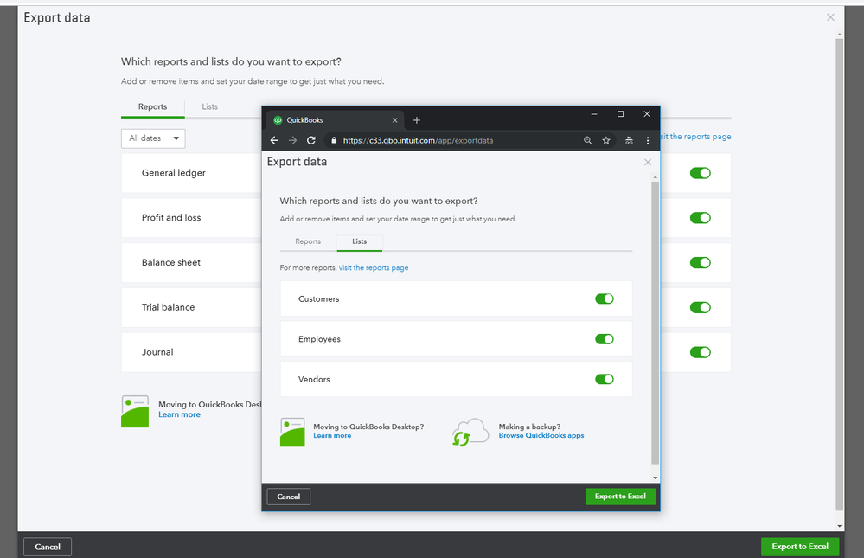Toggle off Employees list export
864x558 pixels.
(x=605, y=339)
